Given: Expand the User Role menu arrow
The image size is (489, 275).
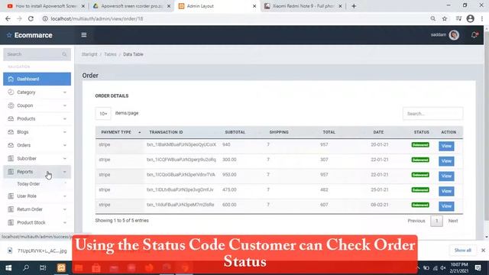Looking at the screenshot, I should pyautogui.click(x=64, y=196).
